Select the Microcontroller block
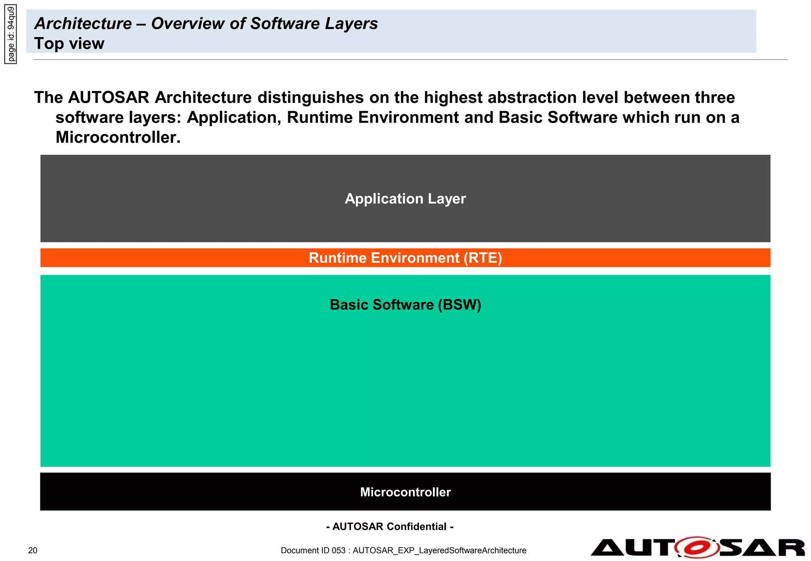Viewport: 811px width, 561px height. [405, 491]
